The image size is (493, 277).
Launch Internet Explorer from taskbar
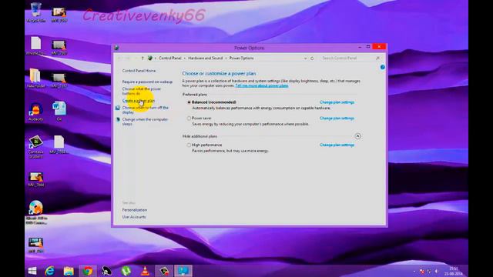[x=49, y=271]
